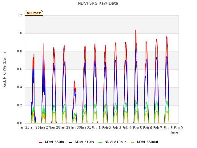Click the VR_met annotation label
Screen dimensions: 197x148
pyautogui.click(x=34, y=13)
